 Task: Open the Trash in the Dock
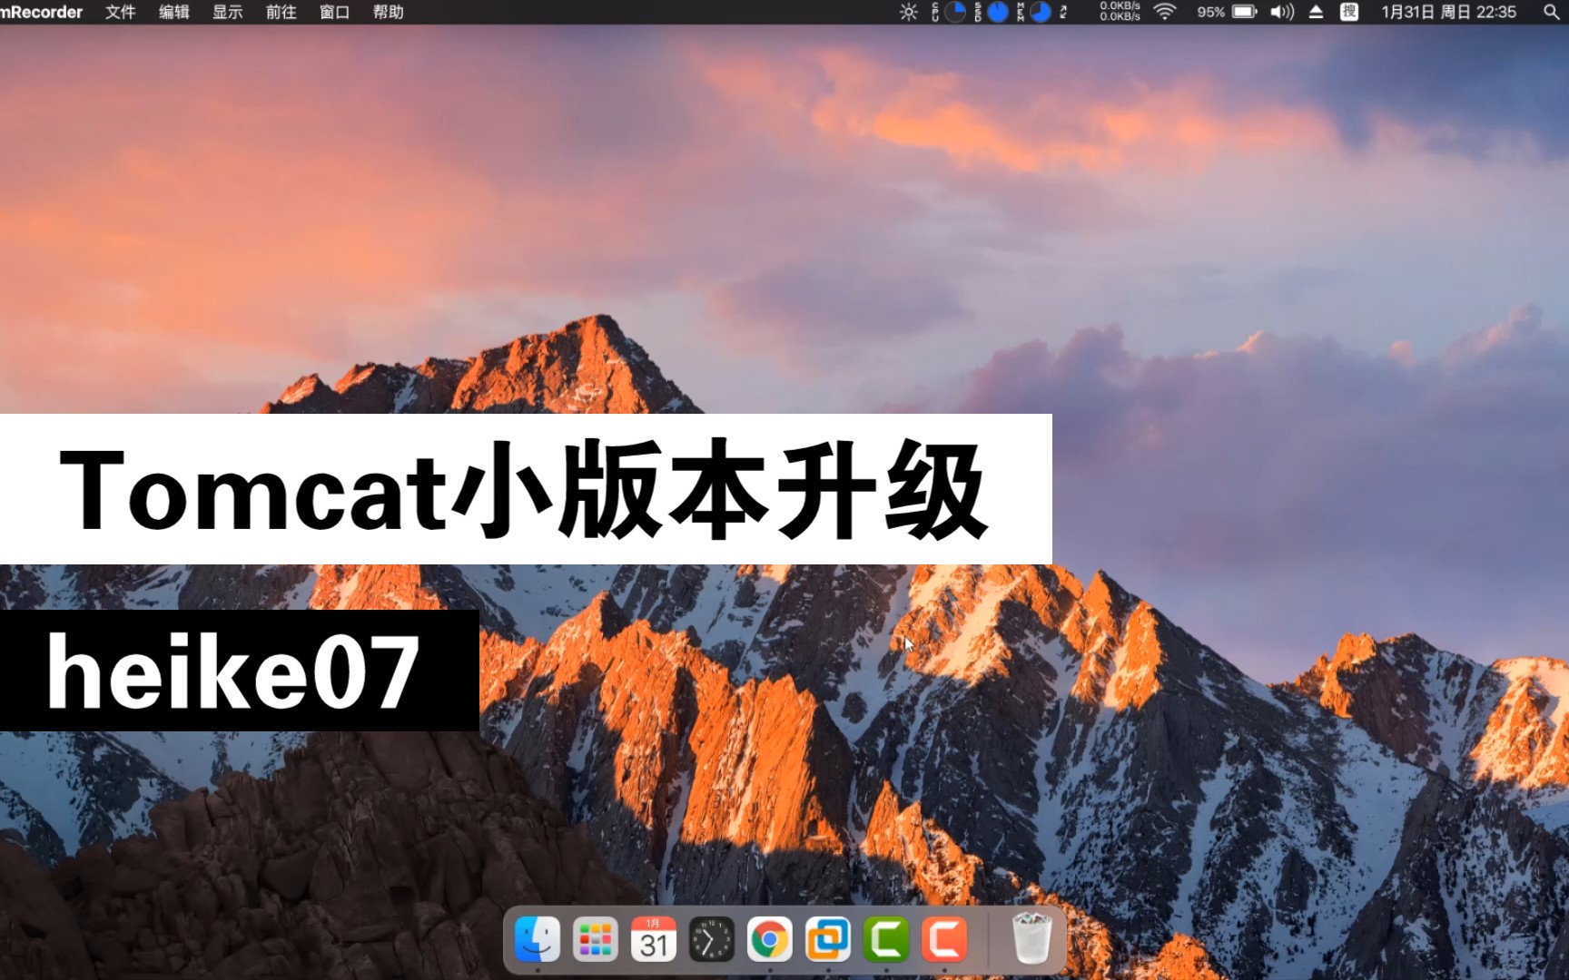pyautogui.click(x=1031, y=939)
